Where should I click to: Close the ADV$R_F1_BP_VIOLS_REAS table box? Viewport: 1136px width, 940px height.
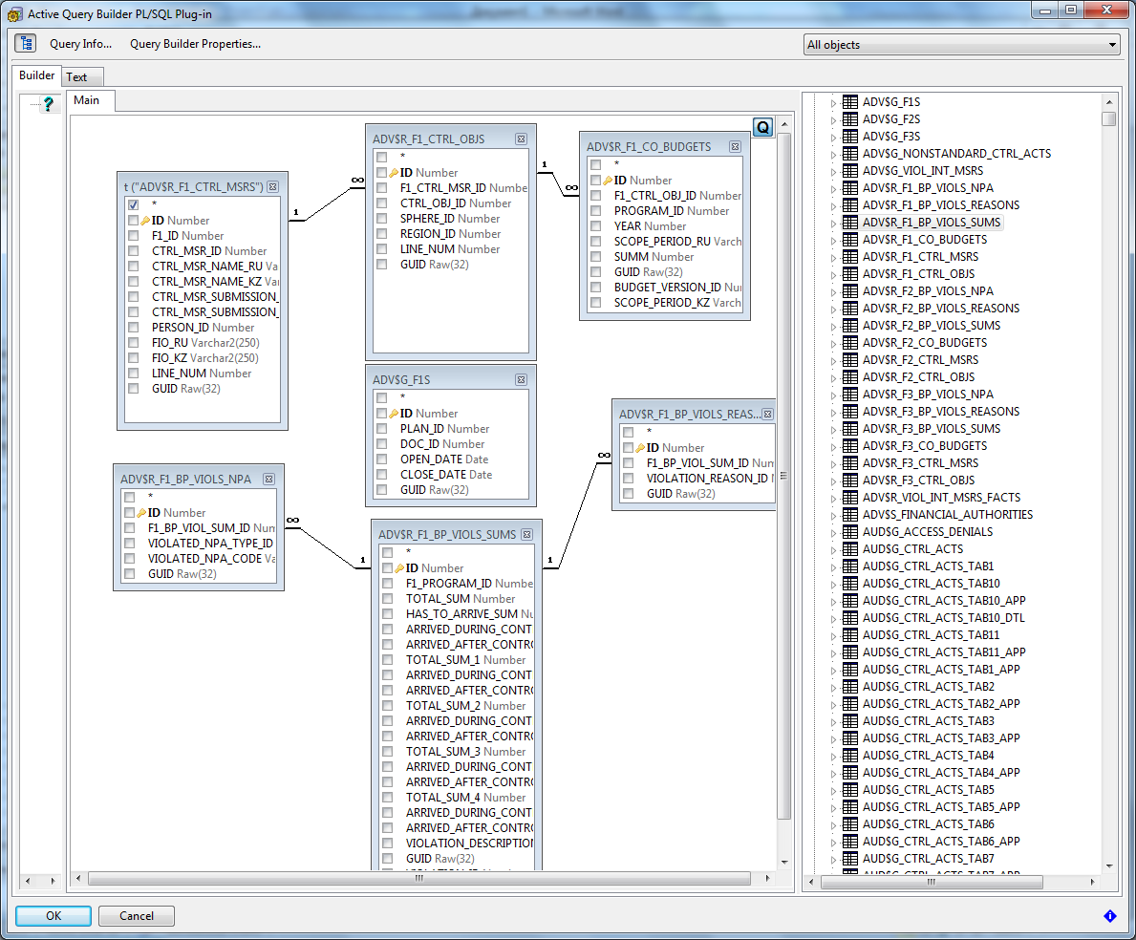(x=767, y=415)
